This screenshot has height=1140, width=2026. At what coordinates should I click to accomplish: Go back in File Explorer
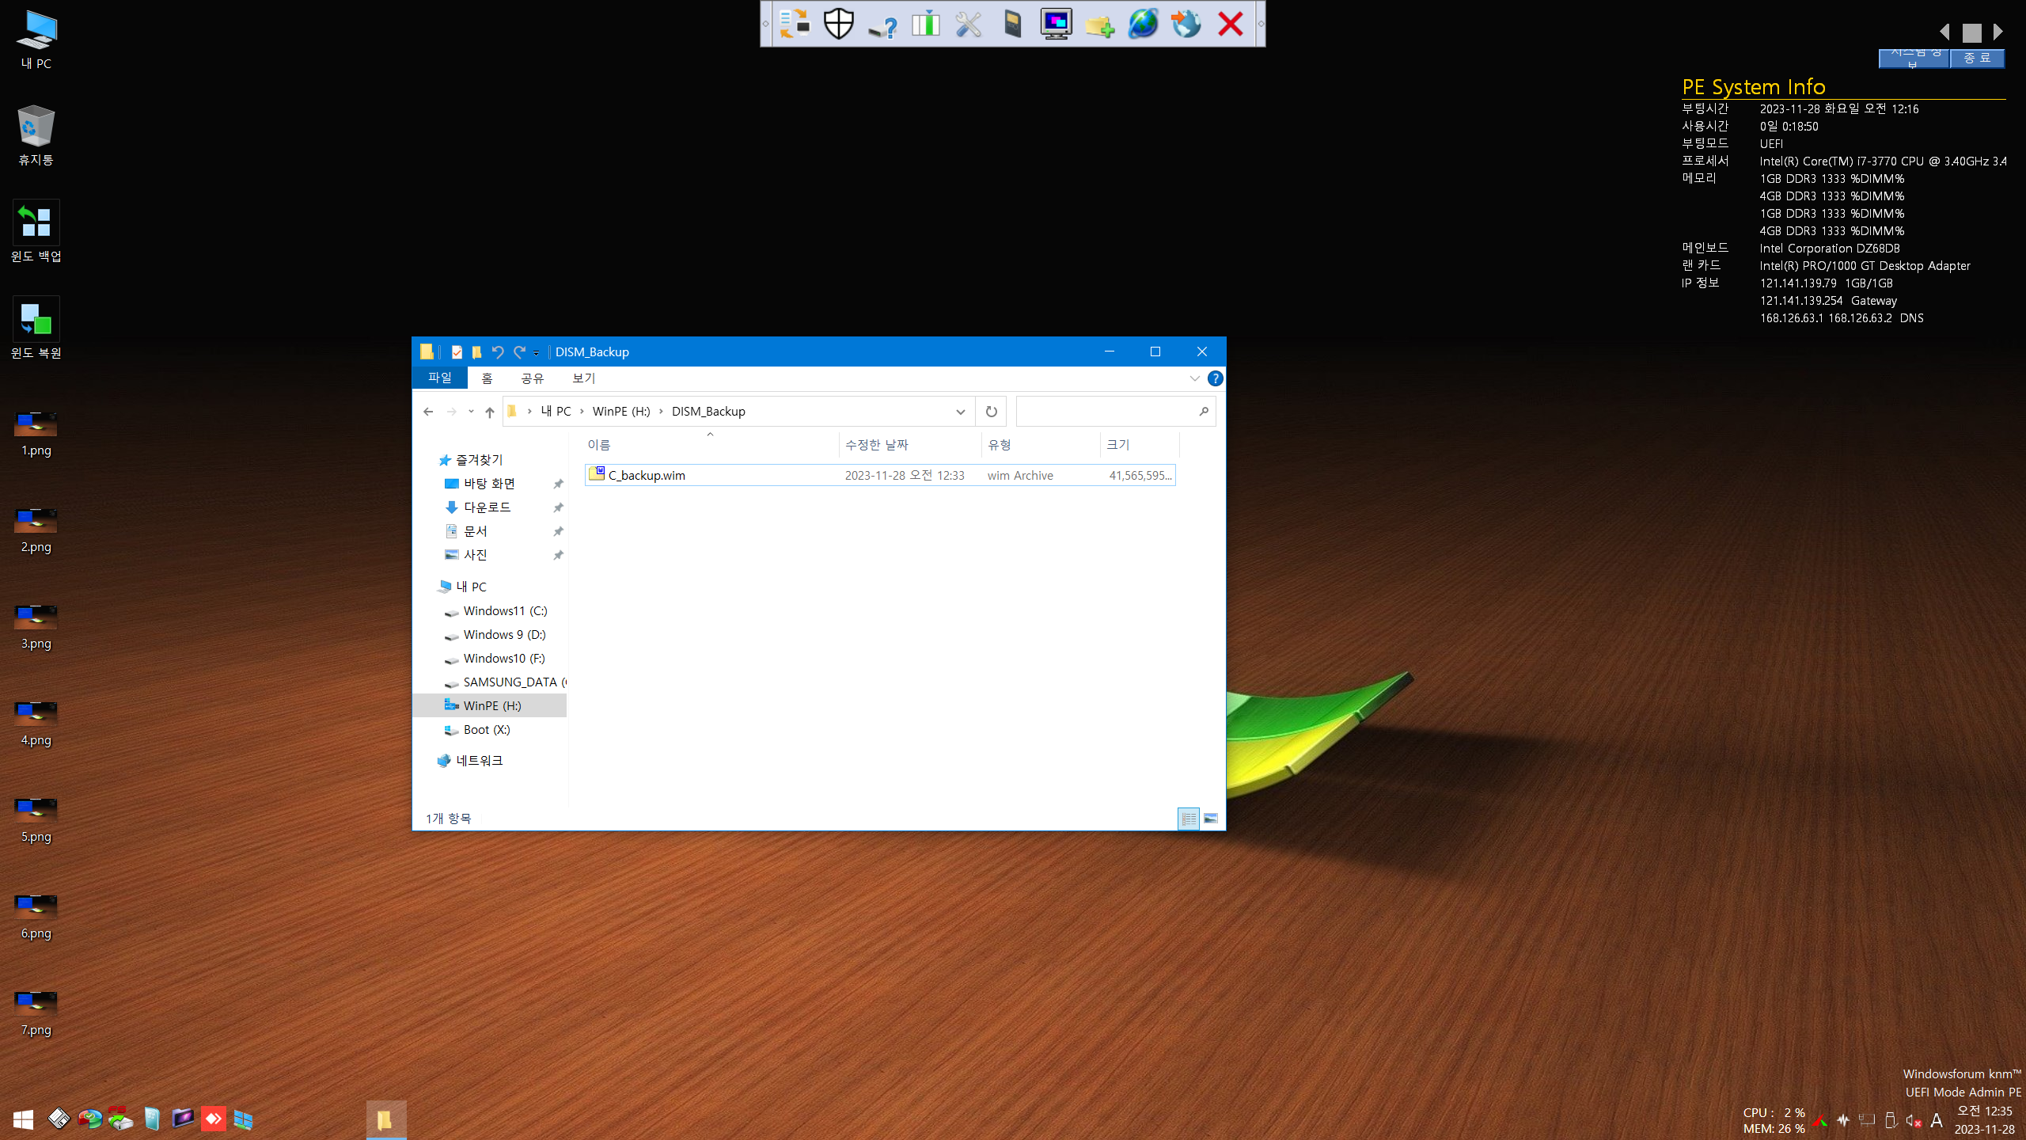coord(428,412)
